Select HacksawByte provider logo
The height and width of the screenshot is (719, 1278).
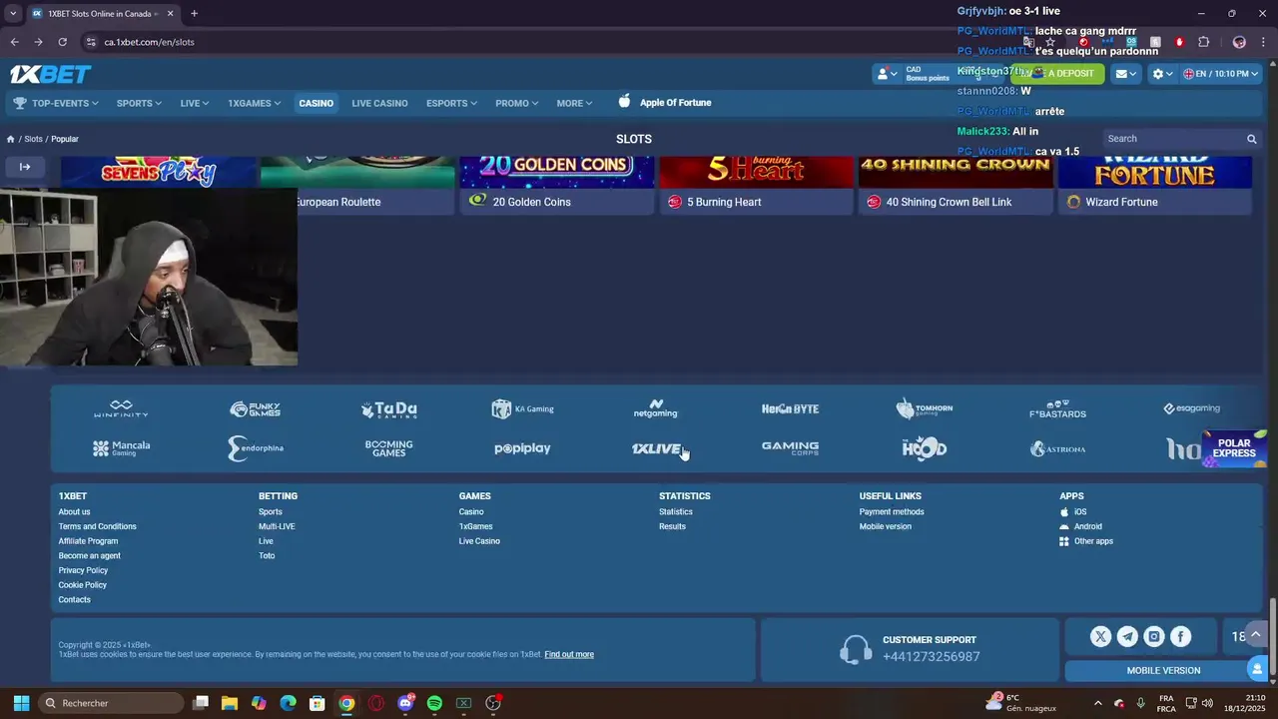[x=790, y=408]
